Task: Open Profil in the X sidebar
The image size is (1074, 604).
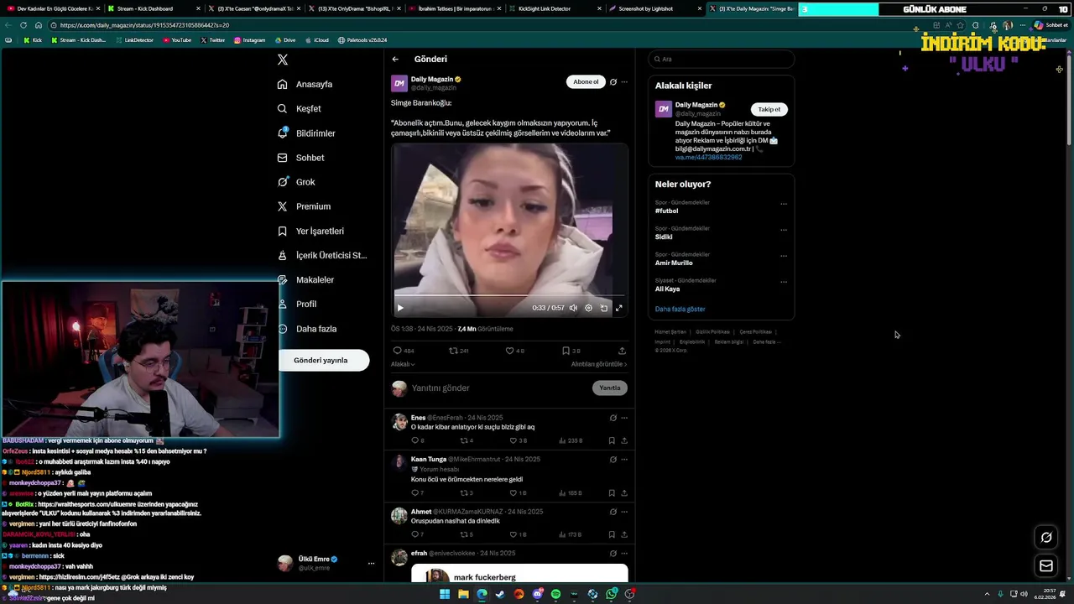Action: [297, 304]
